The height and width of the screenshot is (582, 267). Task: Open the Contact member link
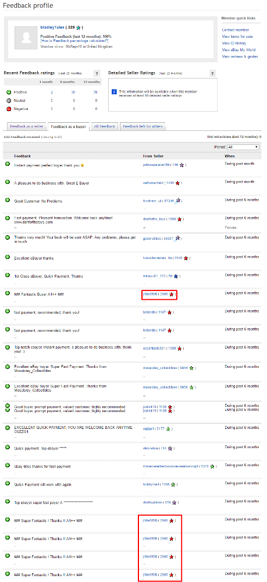click(x=236, y=30)
